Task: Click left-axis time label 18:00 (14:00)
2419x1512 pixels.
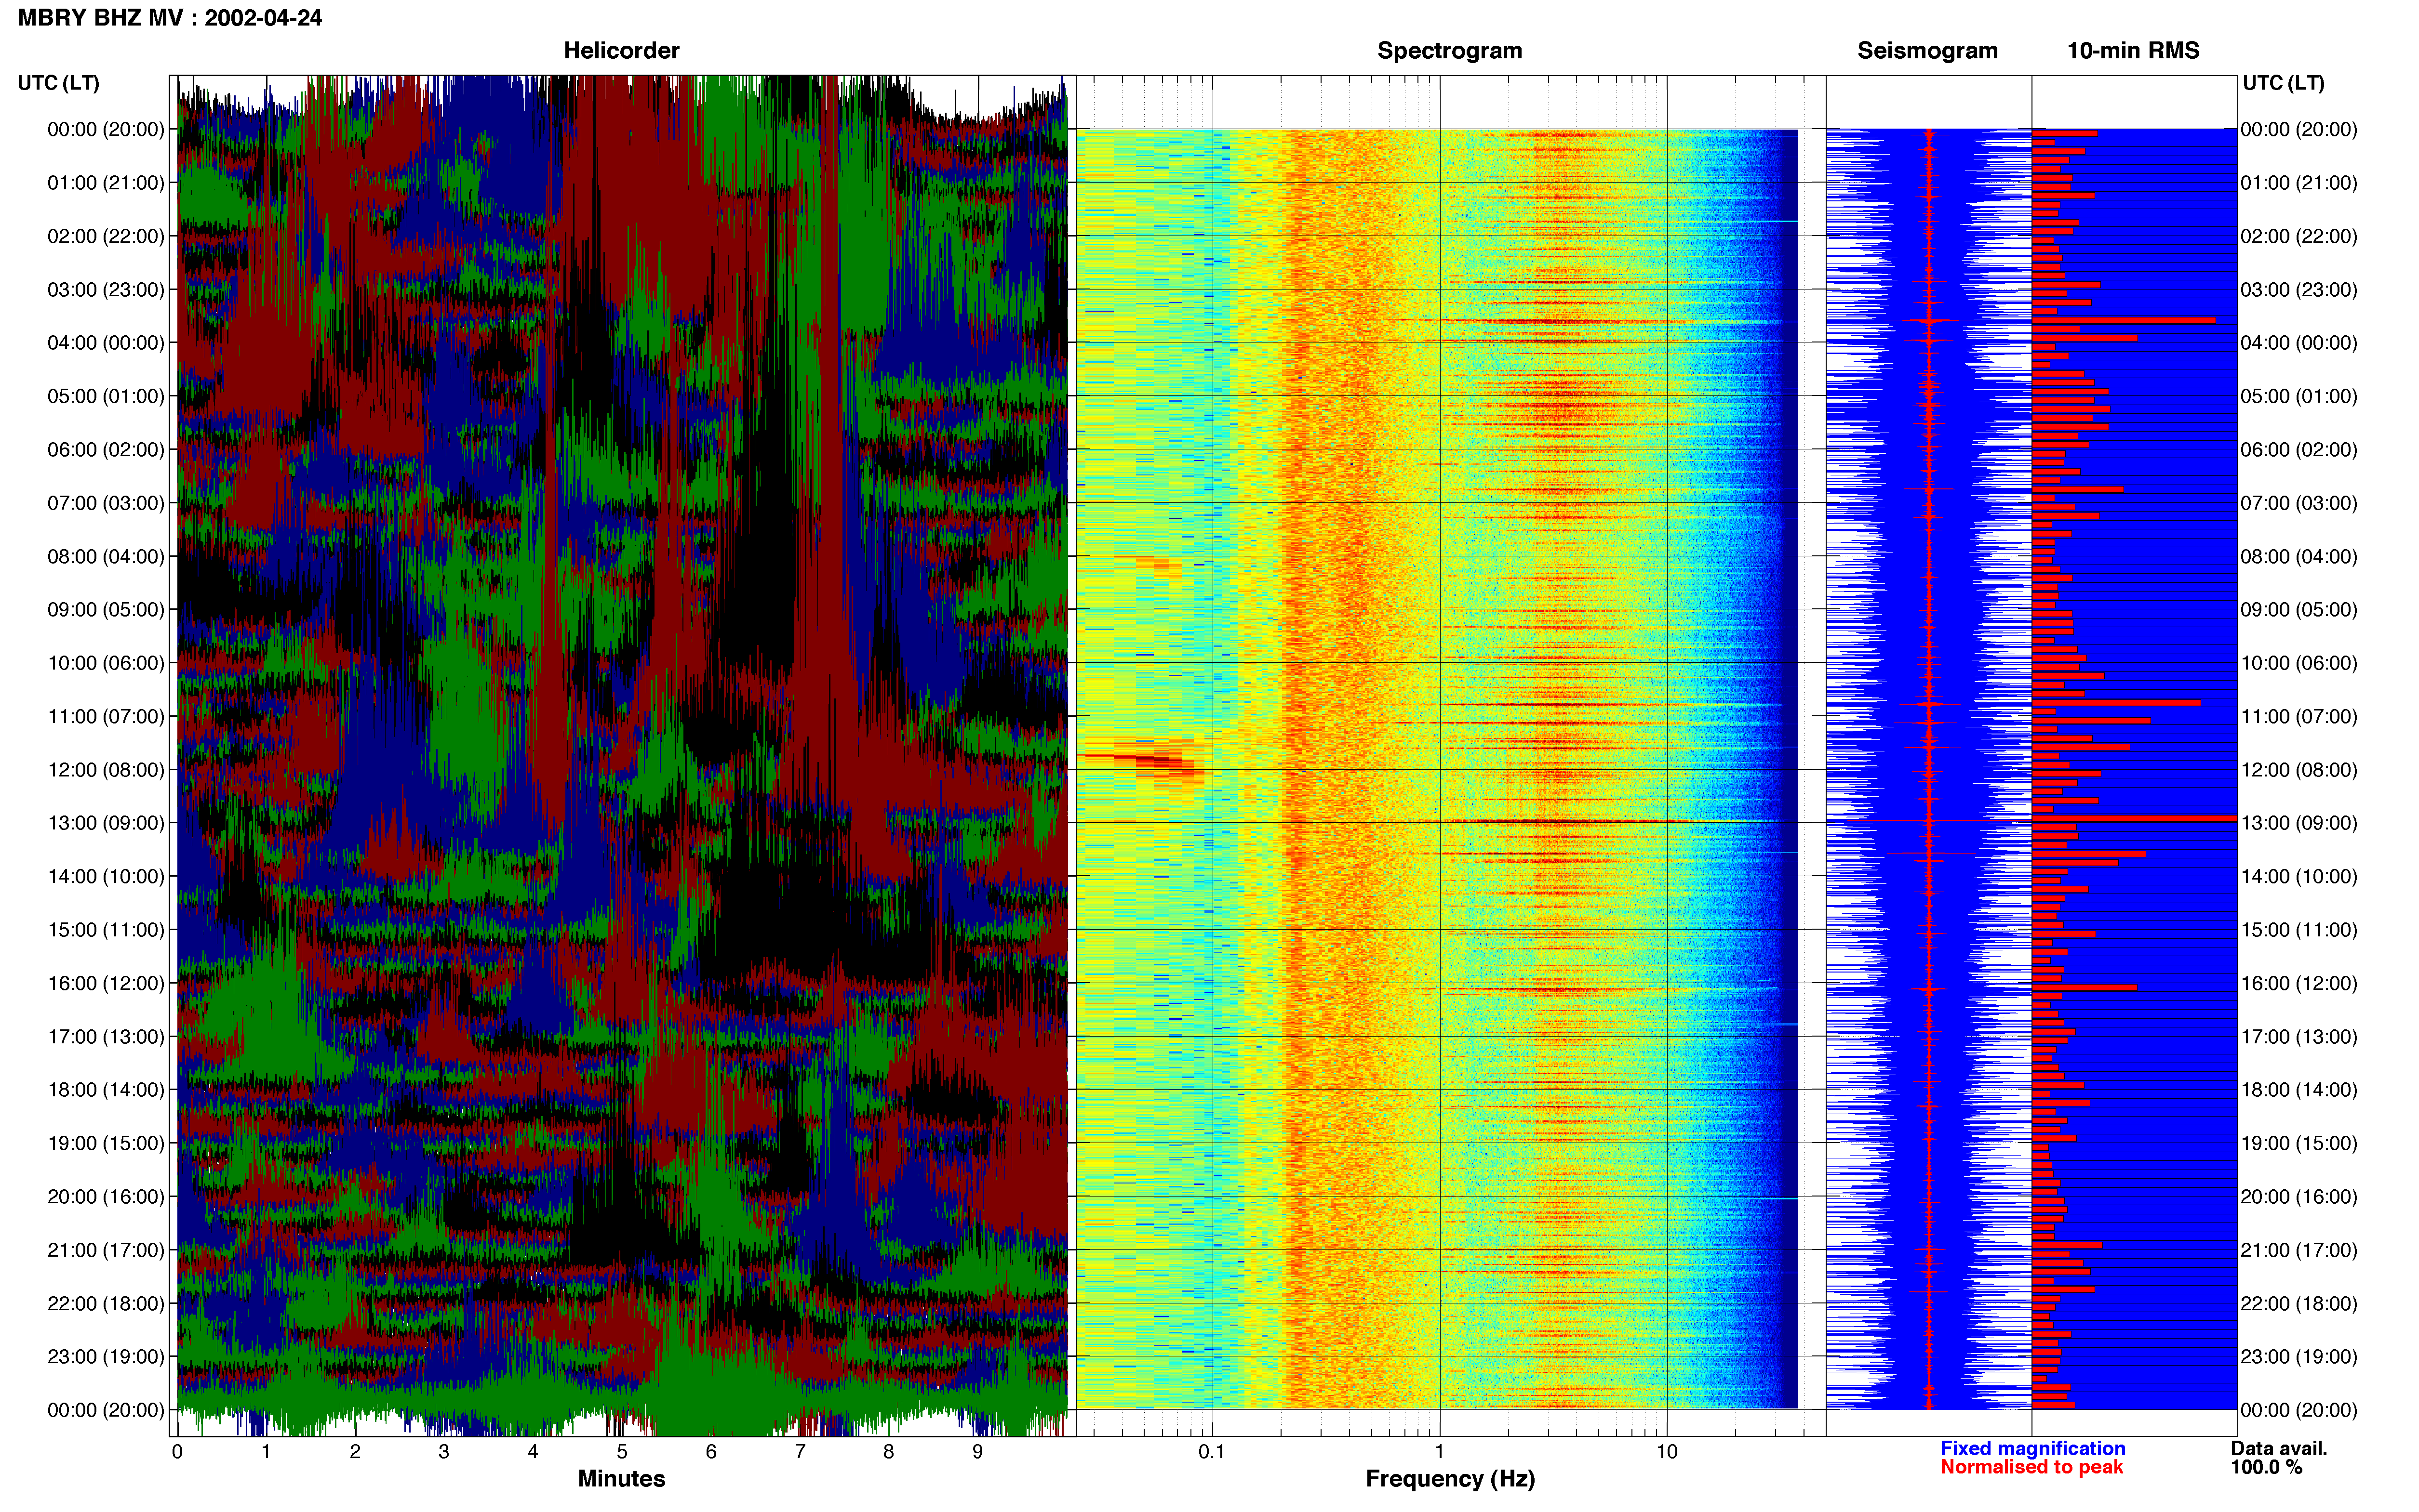Action: tap(106, 1090)
